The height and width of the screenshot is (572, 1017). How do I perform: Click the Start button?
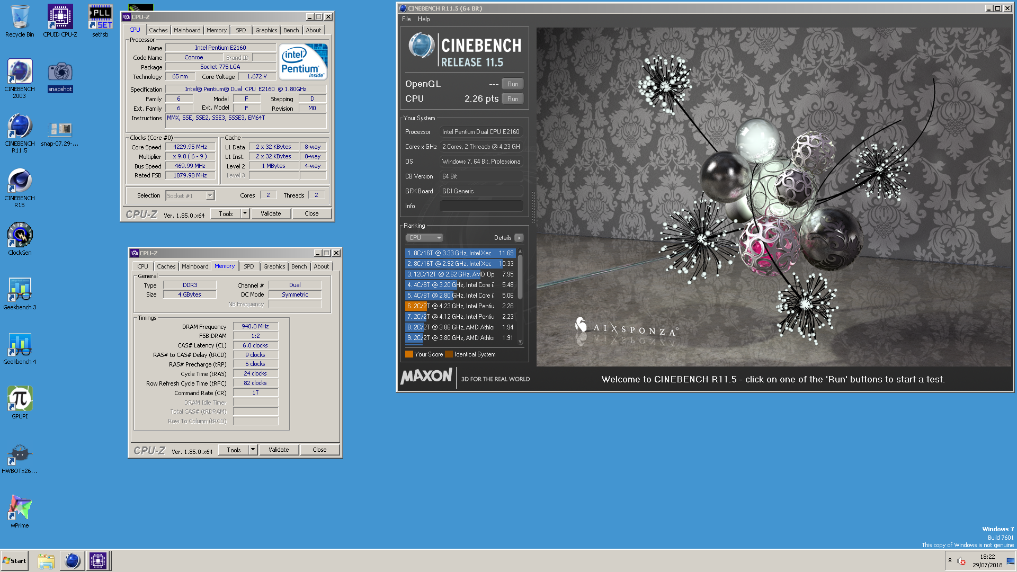click(x=14, y=561)
